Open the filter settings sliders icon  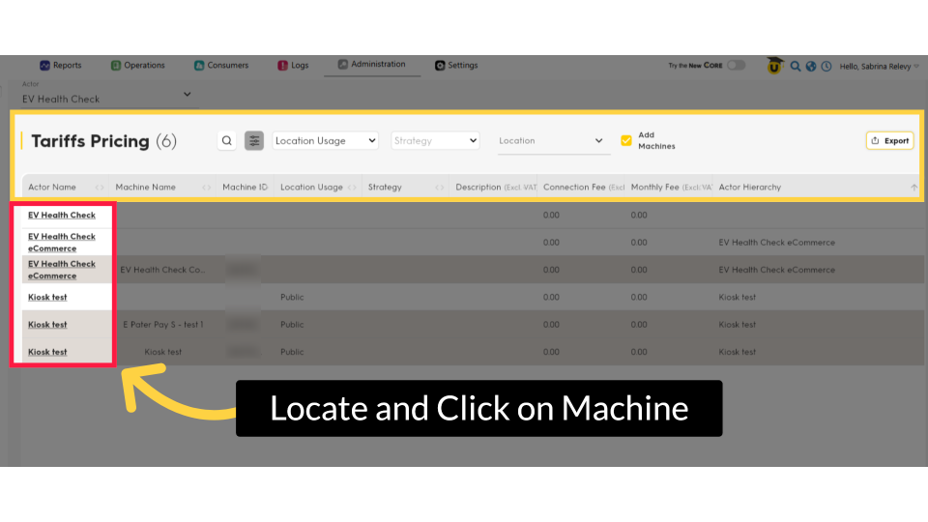pos(254,141)
